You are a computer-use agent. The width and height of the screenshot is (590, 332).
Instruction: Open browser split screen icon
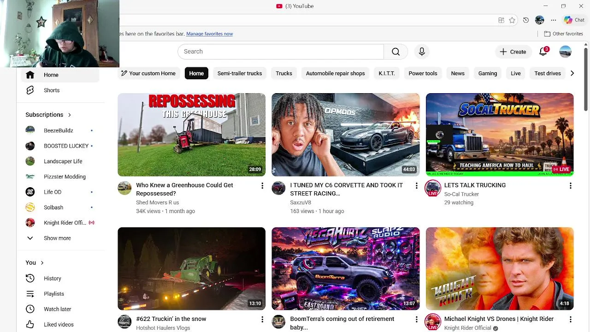(x=501, y=20)
